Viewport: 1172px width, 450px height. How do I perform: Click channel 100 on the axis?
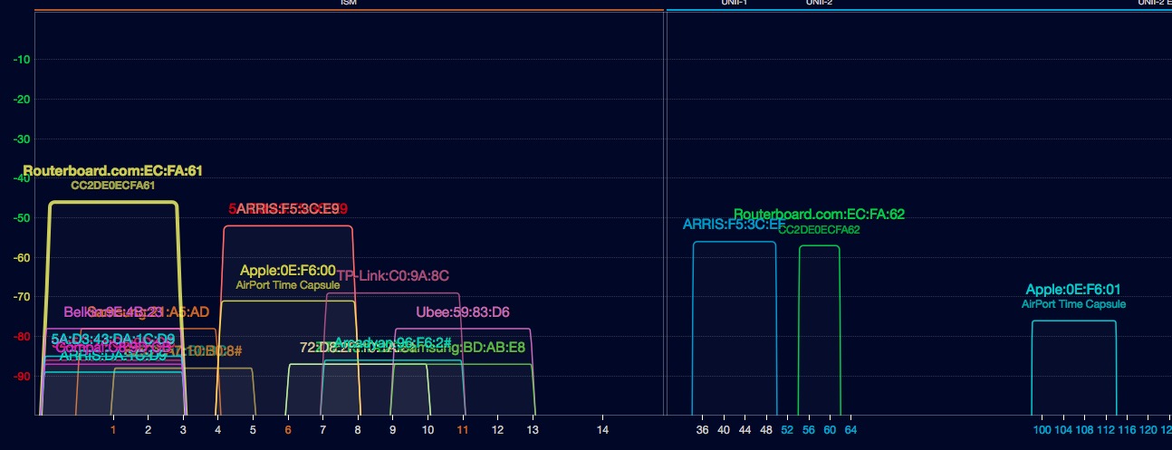[x=1042, y=430]
